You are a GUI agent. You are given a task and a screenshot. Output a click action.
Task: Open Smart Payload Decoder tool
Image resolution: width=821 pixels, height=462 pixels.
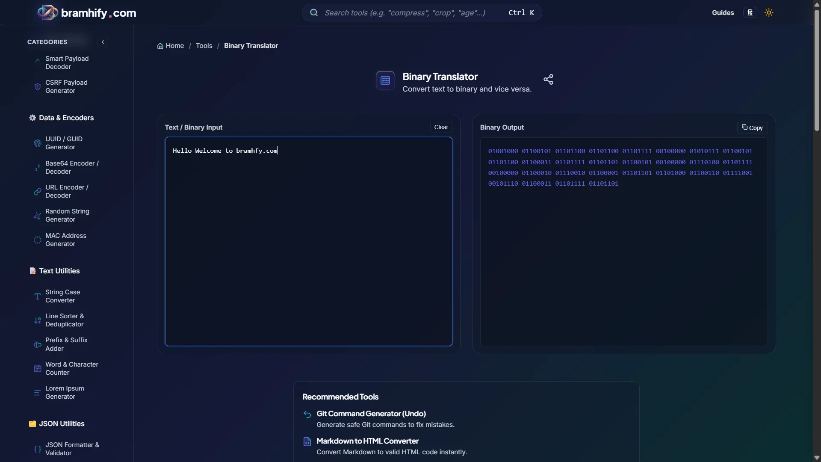67,62
